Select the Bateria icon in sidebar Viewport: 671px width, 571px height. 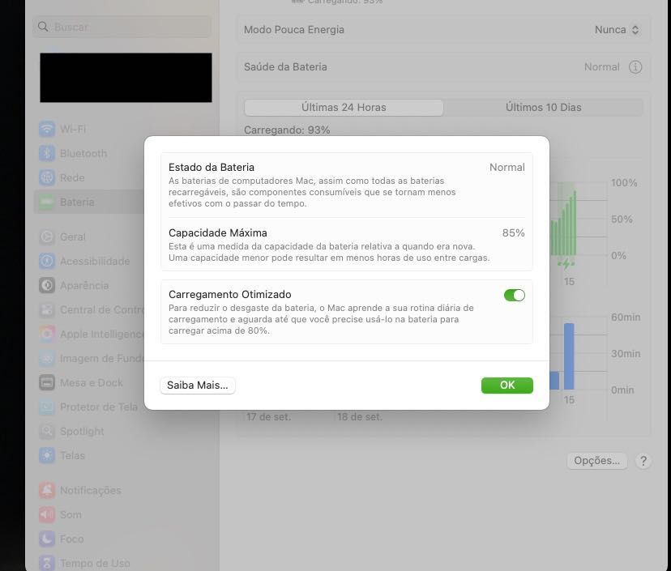47,202
